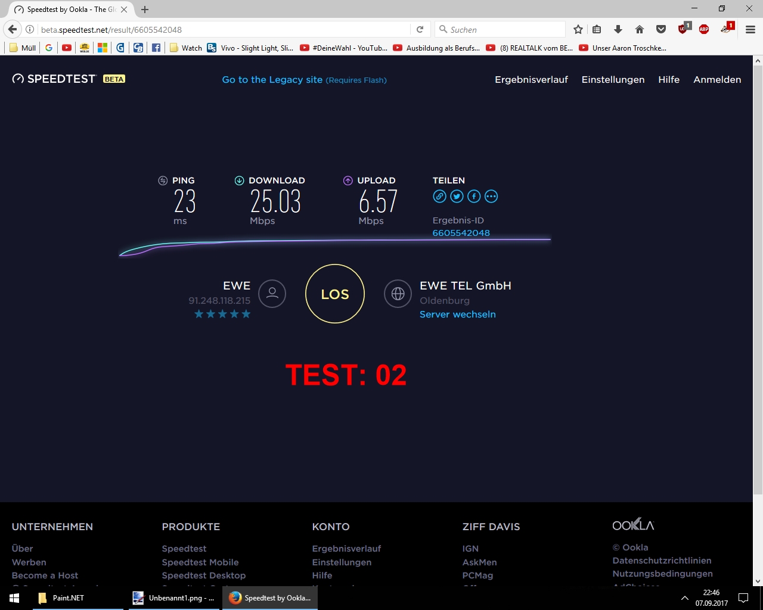The image size is (763, 610).
Task: Open Ergebnisverlauf in the top navigation
Action: [x=531, y=80]
